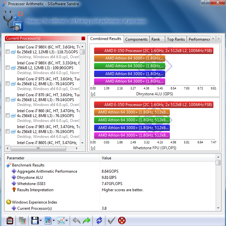Click the Intel logo beside Core i7 975
Image resolution: width=226 pixels, height=226 pixels.
[x=13, y=84]
